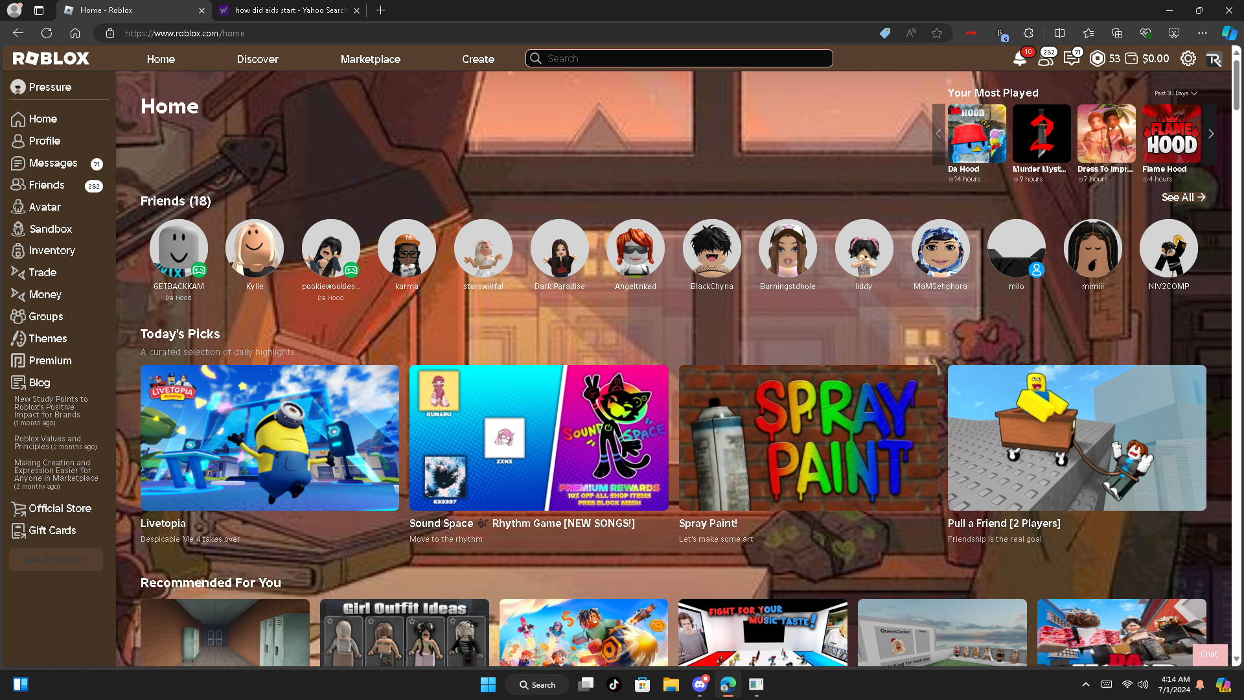The width and height of the screenshot is (1244, 700).
Task: Open the Chat button
Action: click(x=1209, y=654)
